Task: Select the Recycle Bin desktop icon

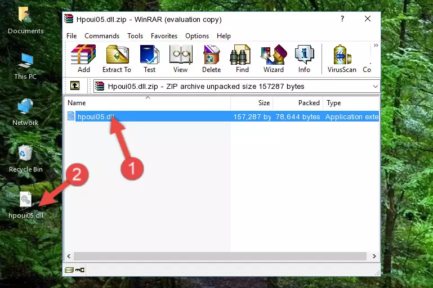Action: (x=26, y=159)
